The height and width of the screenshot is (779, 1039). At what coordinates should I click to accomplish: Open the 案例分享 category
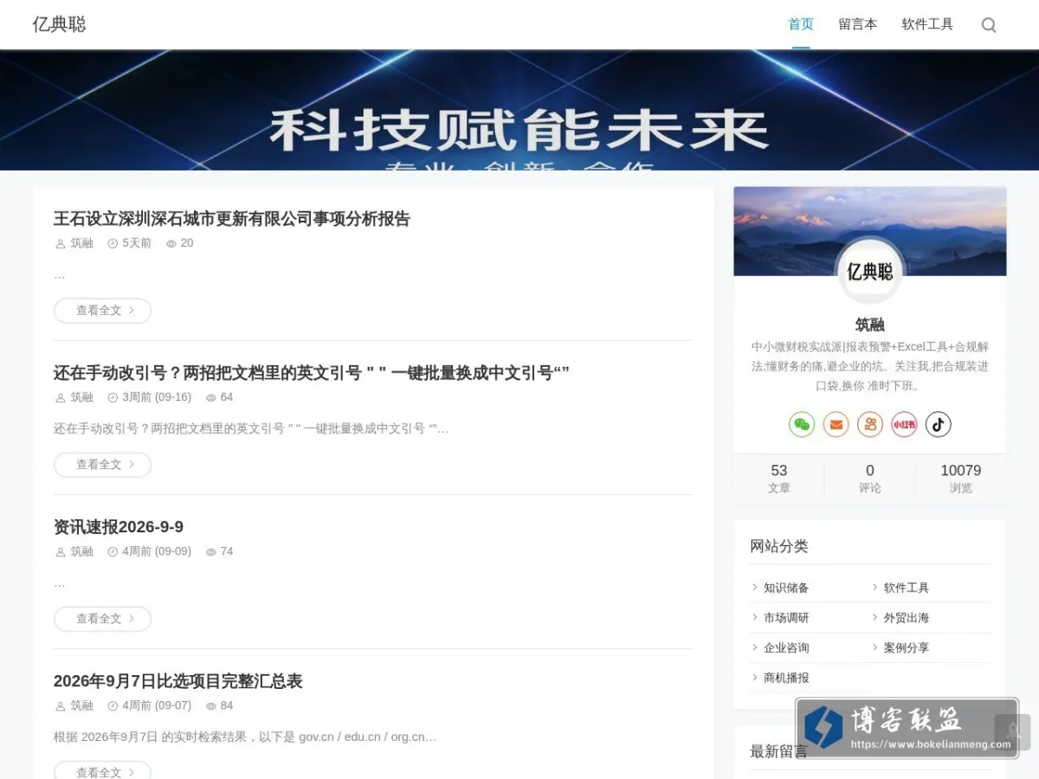pos(906,647)
